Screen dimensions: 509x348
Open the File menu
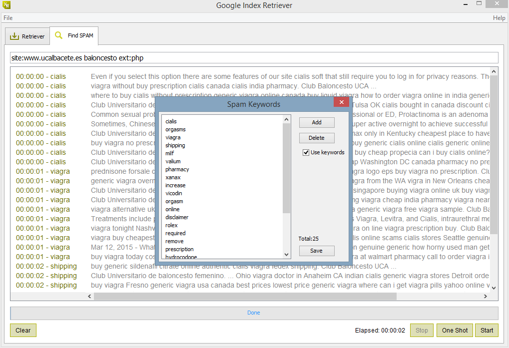click(x=8, y=18)
